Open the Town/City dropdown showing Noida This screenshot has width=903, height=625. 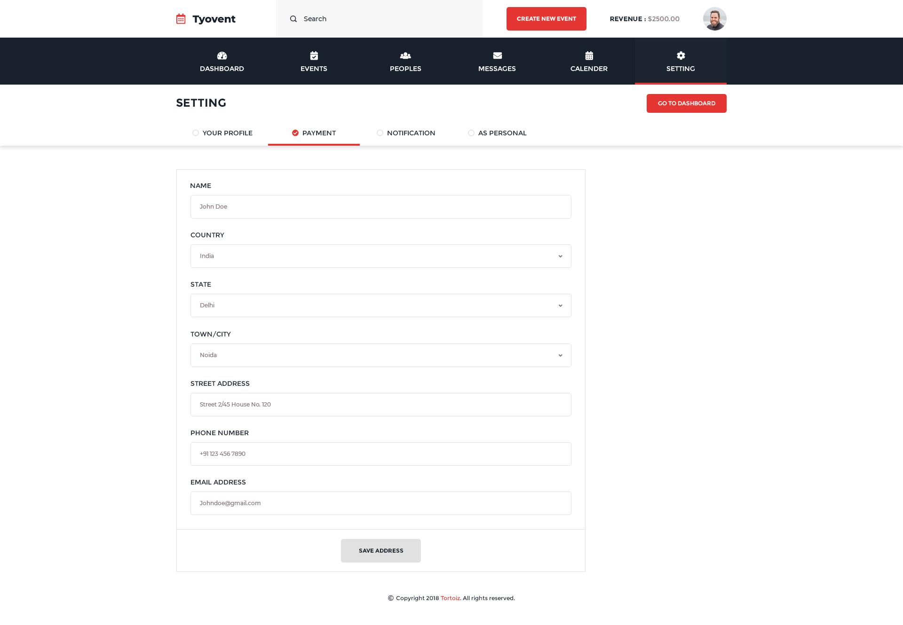coord(380,355)
